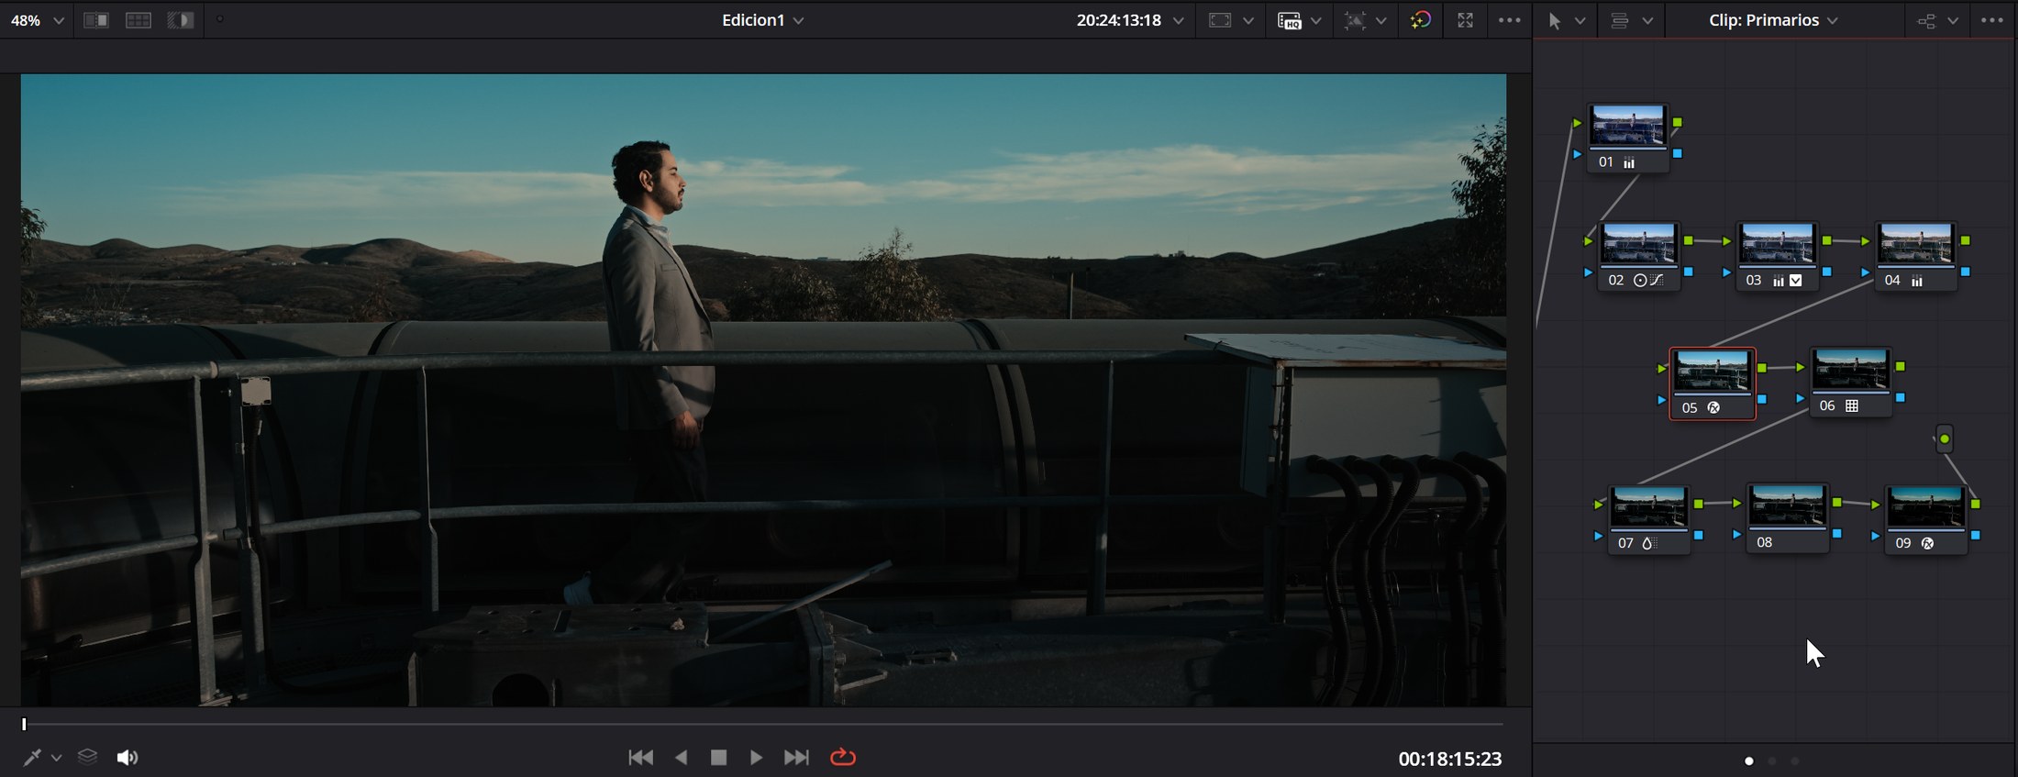Open the 20:24:13:18 timecode dropdown
This screenshot has height=777, width=2018.
click(1178, 20)
